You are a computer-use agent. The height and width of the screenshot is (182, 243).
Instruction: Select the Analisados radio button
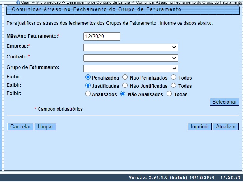pyautogui.click(x=88, y=94)
